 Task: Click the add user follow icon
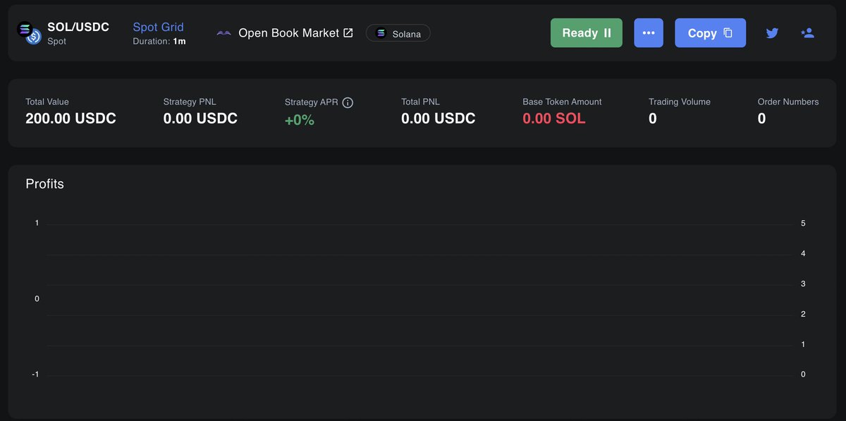pos(808,32)
